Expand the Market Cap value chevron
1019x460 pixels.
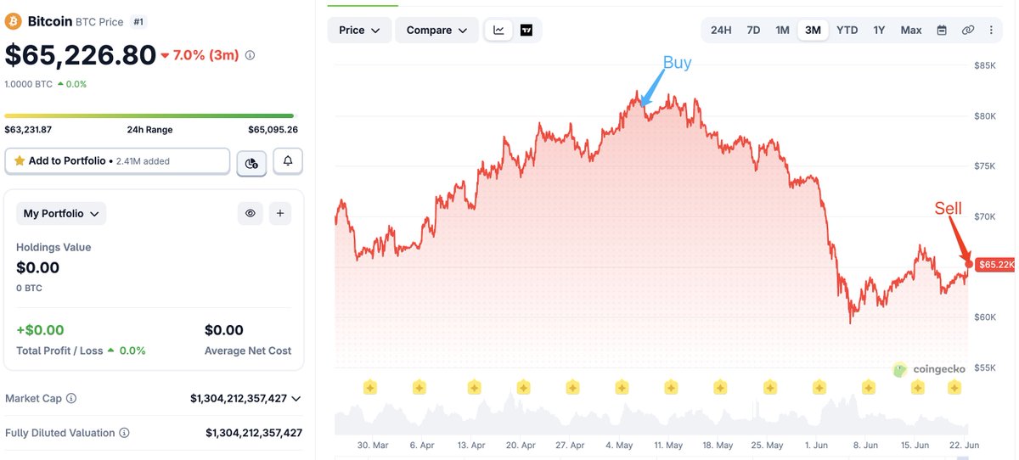point(296,398)
